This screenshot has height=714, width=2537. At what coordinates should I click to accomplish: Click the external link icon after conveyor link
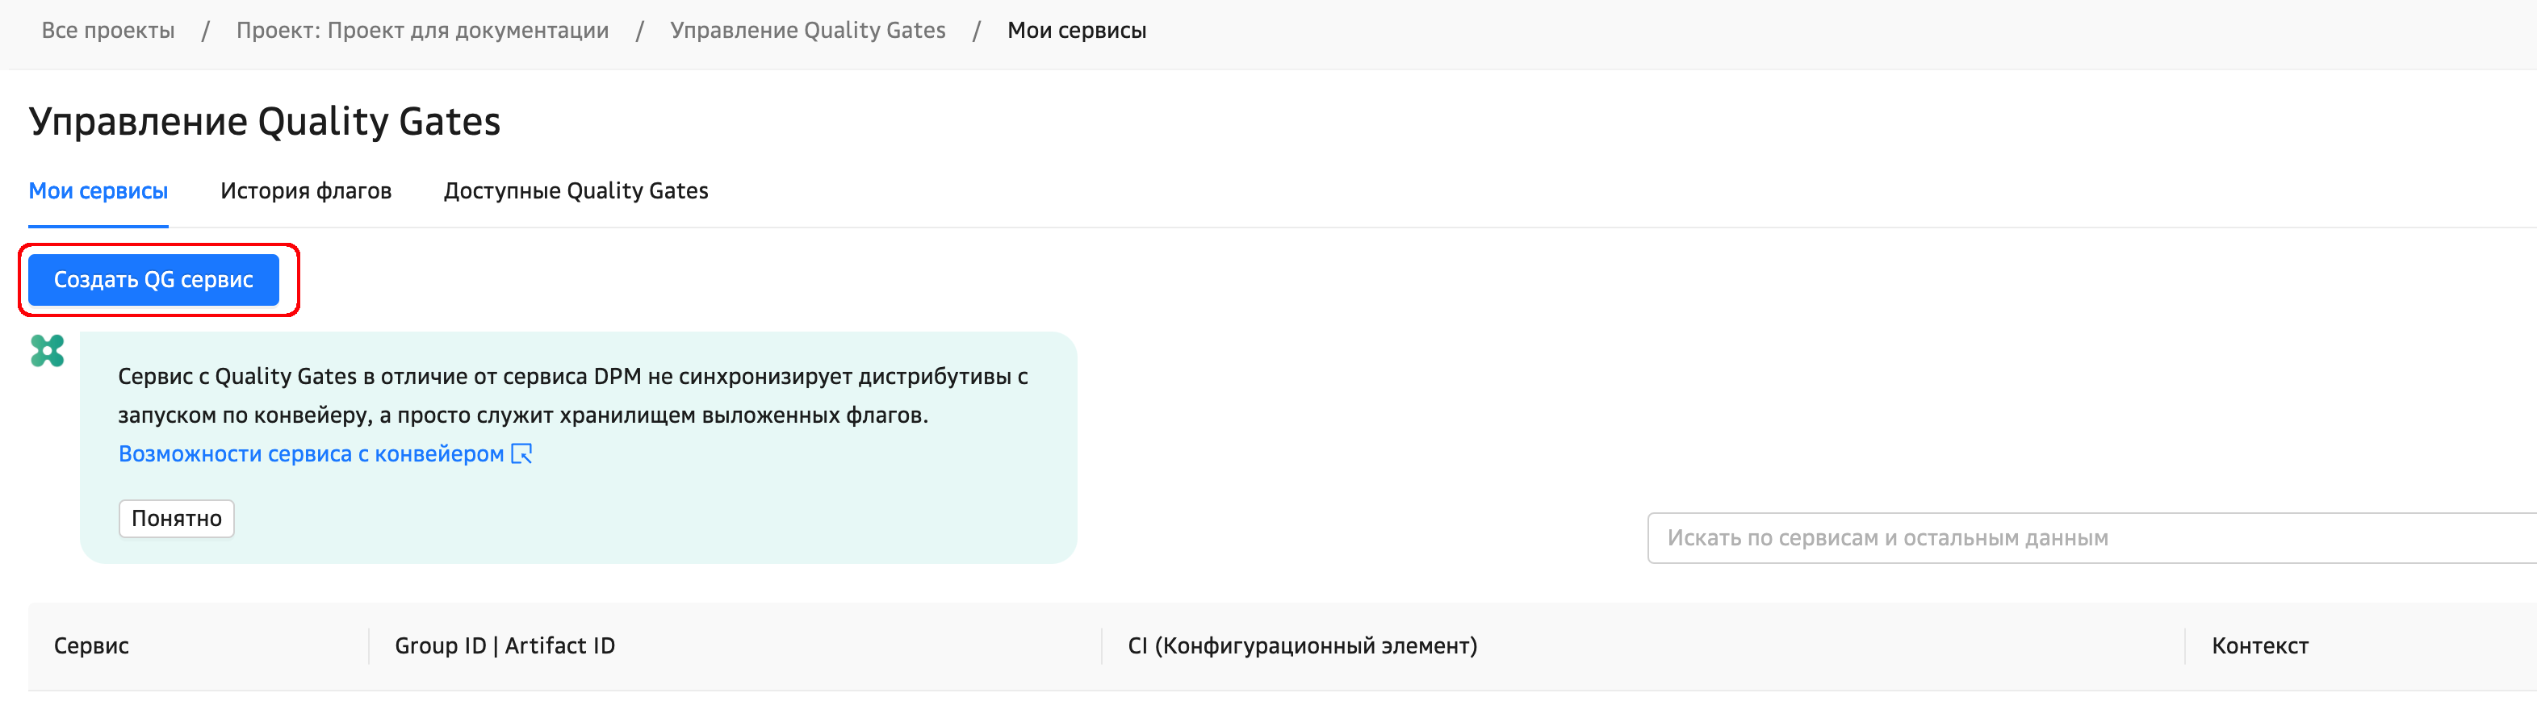click(522, 454)
